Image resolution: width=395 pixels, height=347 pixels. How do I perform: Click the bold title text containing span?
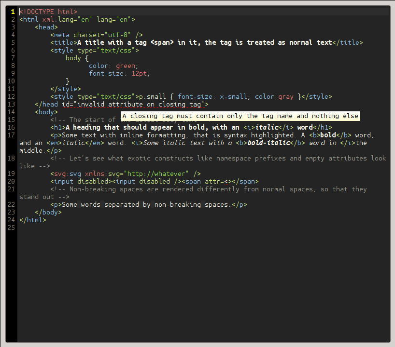click(x=205, y=42)
